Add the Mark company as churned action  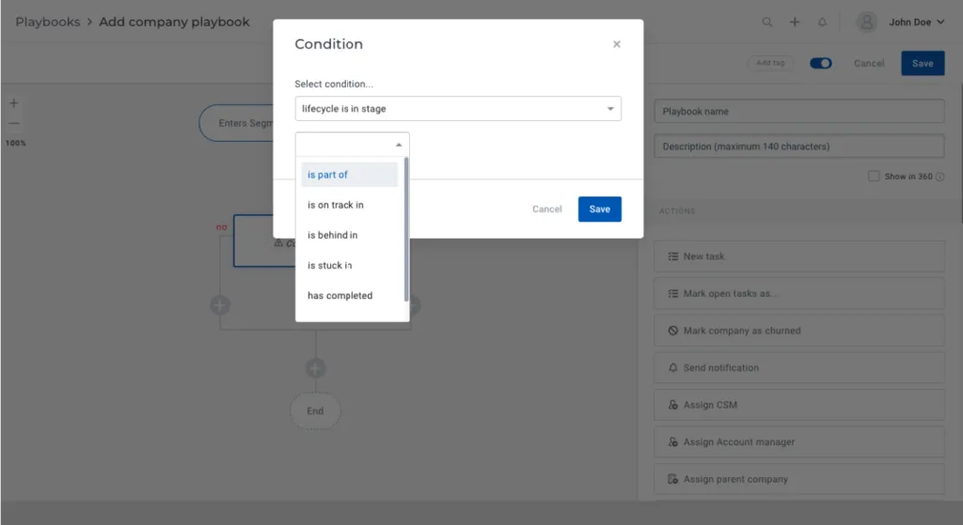point(799,331)
